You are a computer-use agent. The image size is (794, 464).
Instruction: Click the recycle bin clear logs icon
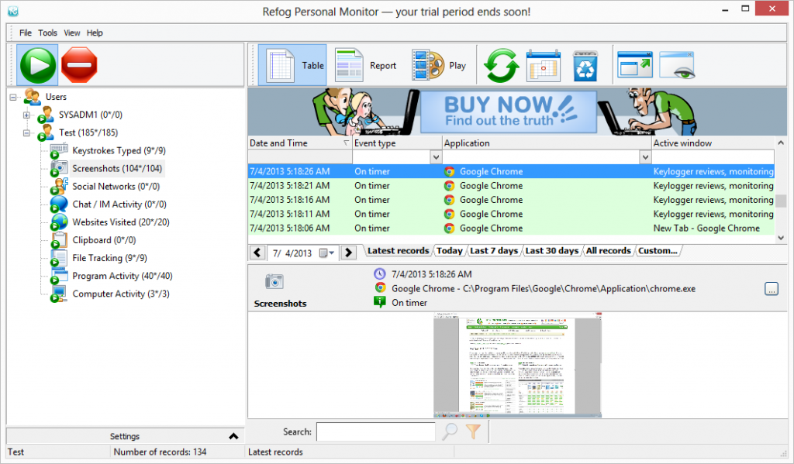(x=585, y=65)
